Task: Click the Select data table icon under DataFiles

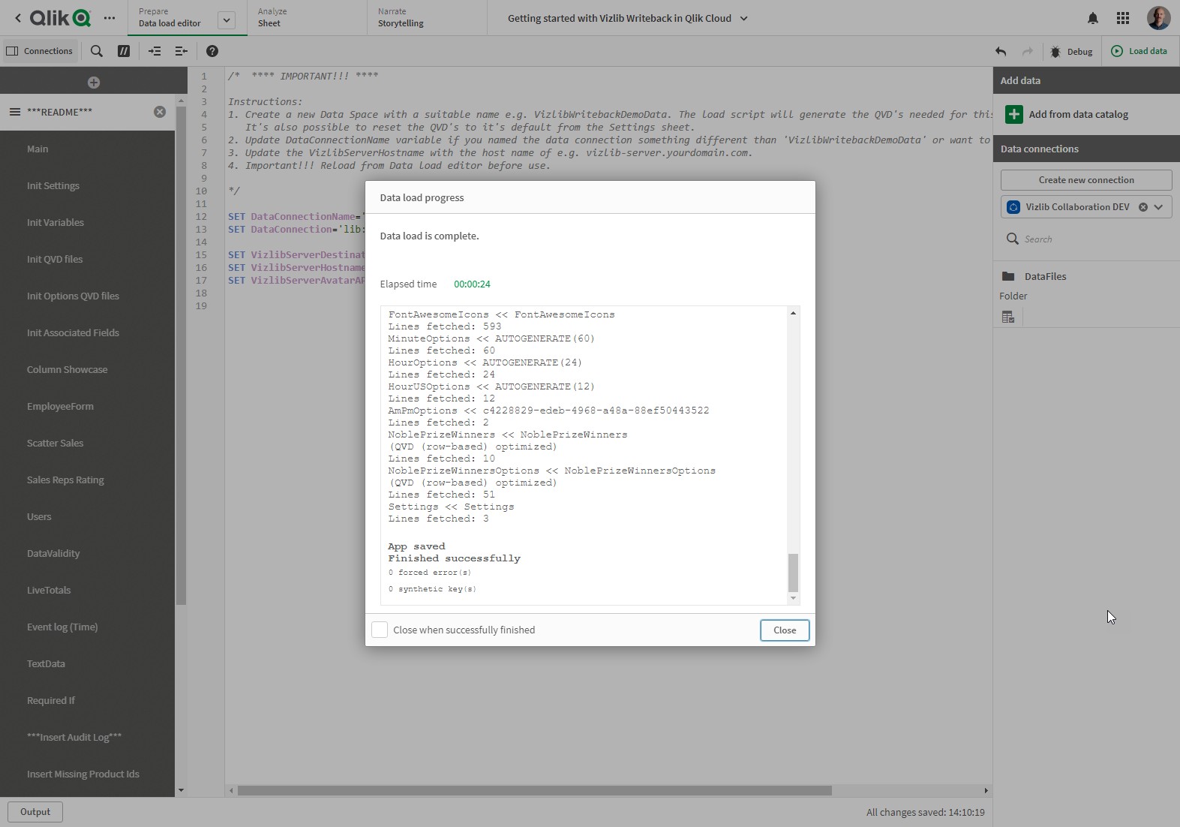Action: coord(1008,317)
